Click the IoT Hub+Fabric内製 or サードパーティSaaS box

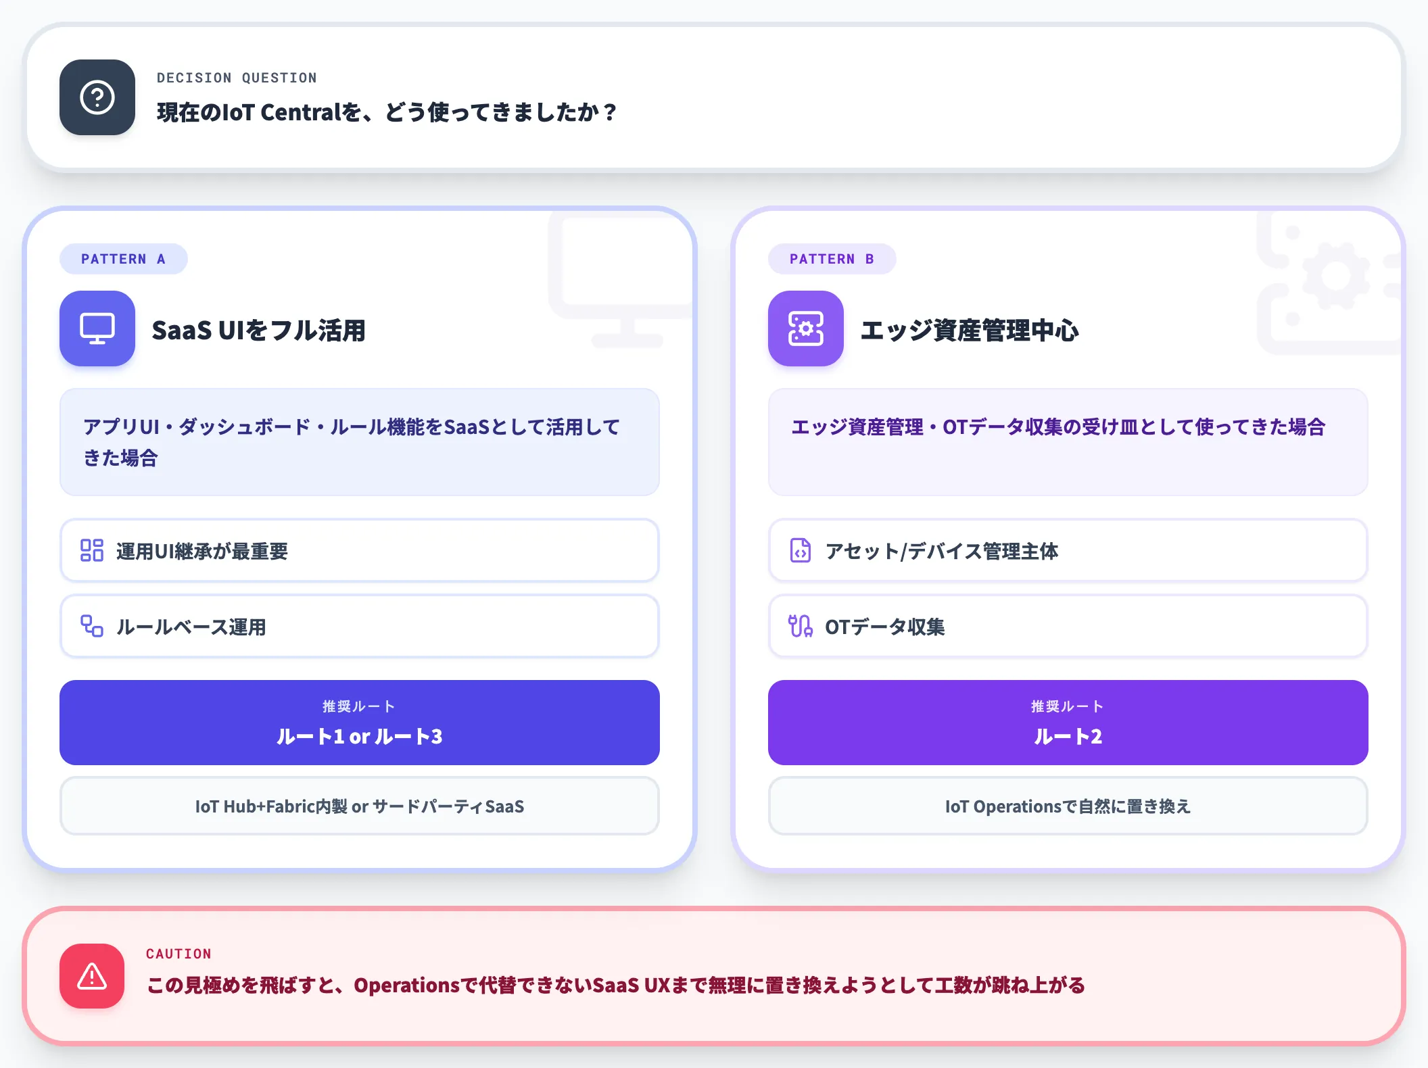tap(360, 806)
